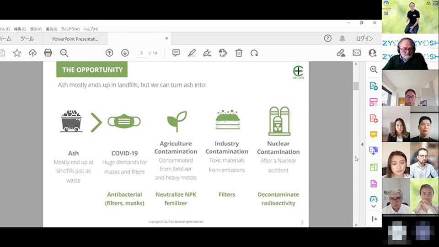Viewport: 439px width, 247px height.
Task: Open help question mark icon
Action: pyautogui.click(x=327, y=38)
